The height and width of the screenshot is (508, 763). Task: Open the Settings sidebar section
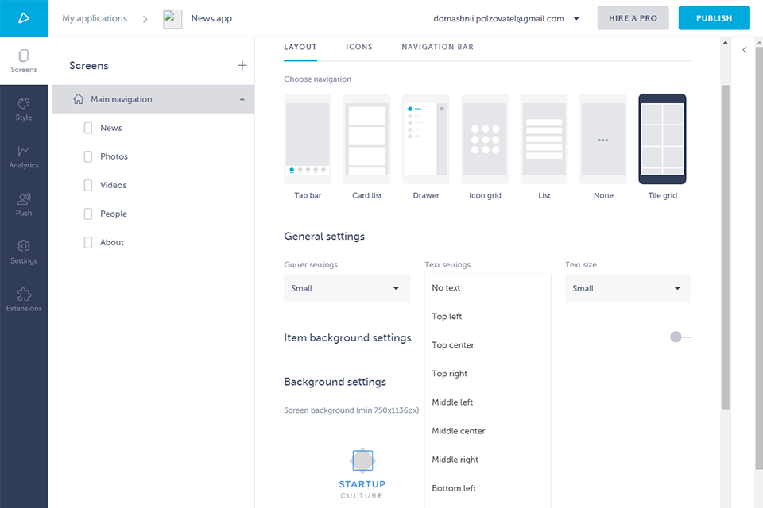24,252
